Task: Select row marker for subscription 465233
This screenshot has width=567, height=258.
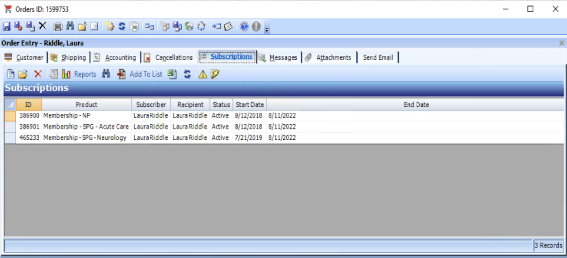Action: [10, 138]
